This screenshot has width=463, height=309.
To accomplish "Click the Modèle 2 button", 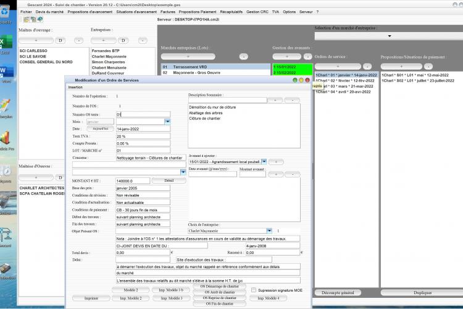I will 130,290.
